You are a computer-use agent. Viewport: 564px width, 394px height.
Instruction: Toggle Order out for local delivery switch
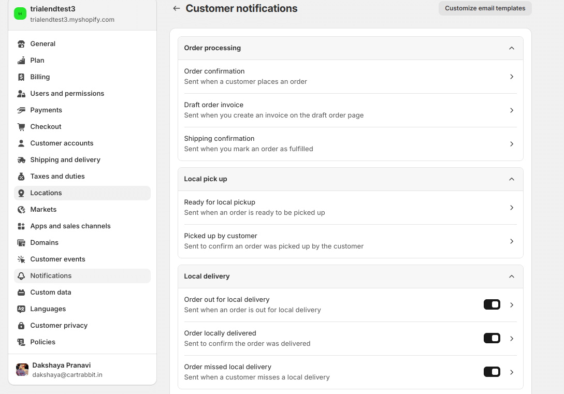click(491, 304)
